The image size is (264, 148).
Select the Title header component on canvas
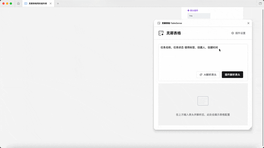(x=199, y=16)
